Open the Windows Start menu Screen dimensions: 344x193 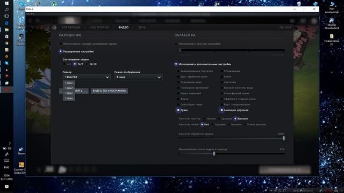(6, 3)
